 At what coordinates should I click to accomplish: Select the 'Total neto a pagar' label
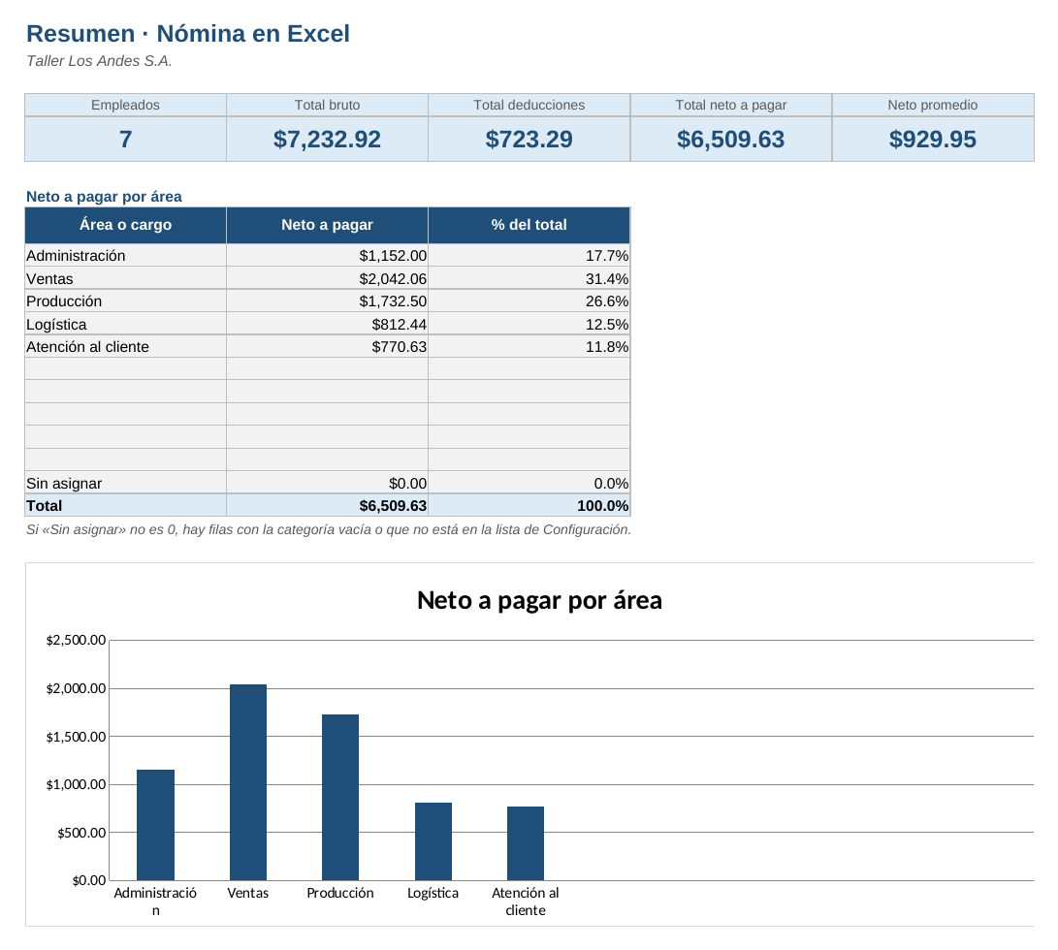[731, 105]
